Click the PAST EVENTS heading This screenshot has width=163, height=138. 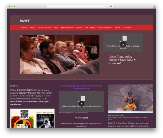tap(81, 118)
